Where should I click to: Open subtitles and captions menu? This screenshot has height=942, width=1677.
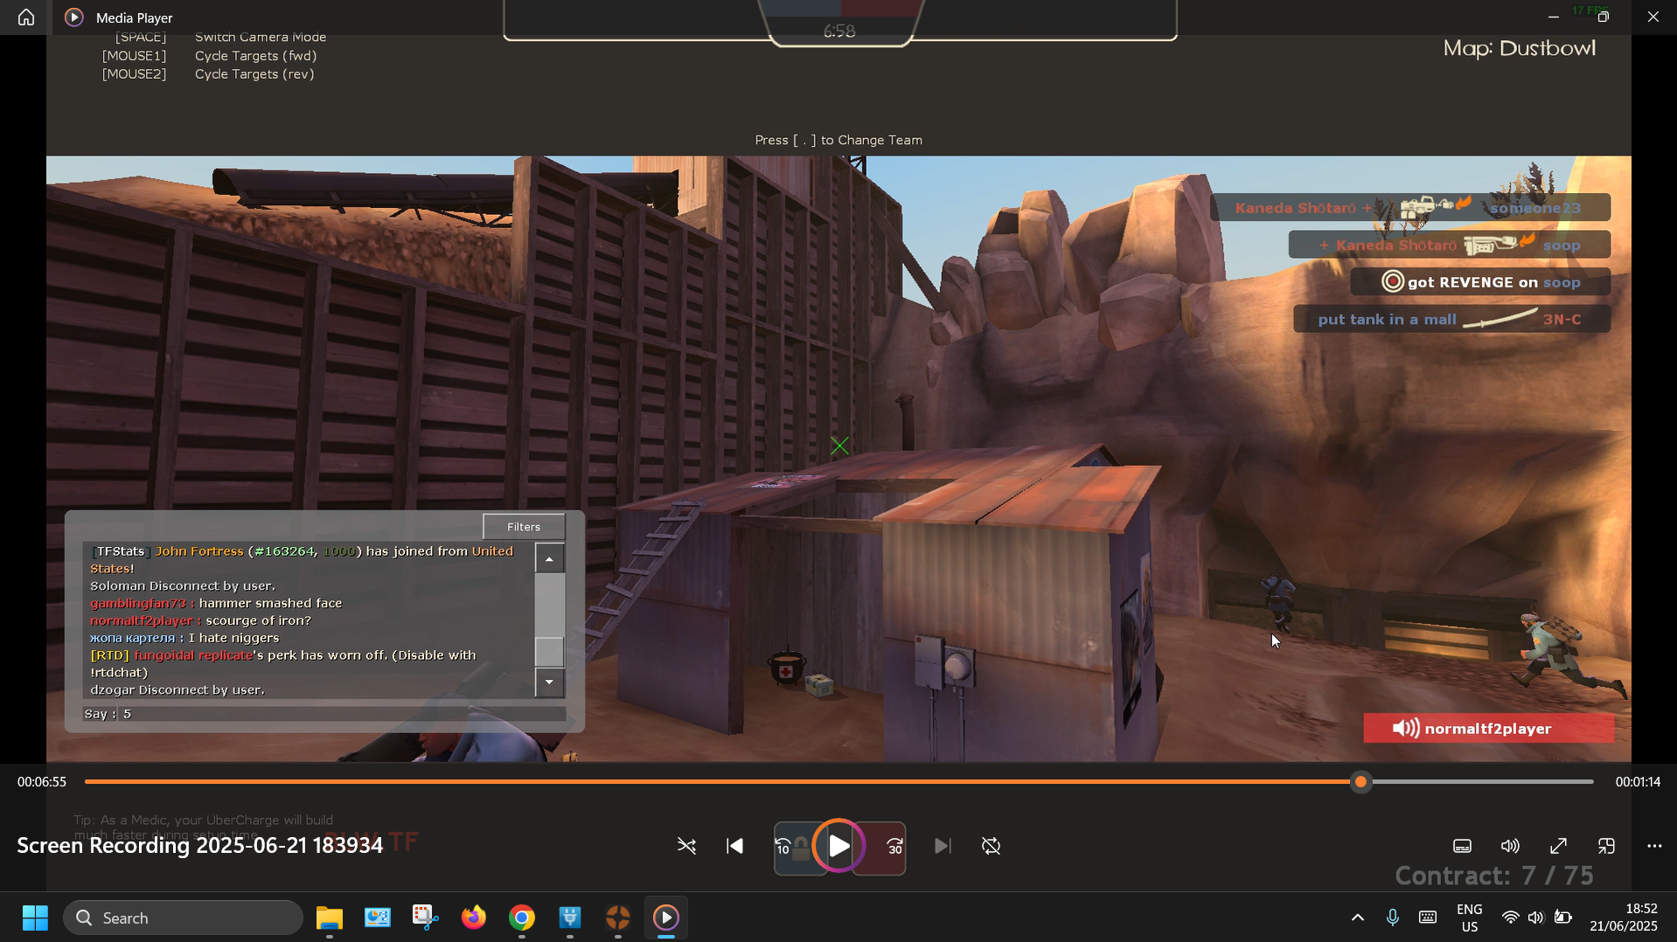1462,846
